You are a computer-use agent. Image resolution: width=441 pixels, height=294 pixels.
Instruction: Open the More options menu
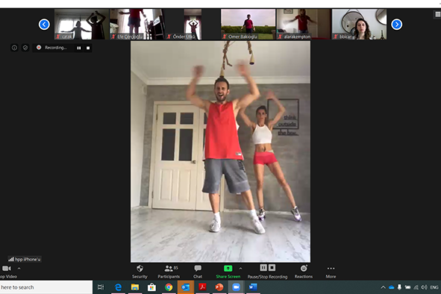(331, 272)
